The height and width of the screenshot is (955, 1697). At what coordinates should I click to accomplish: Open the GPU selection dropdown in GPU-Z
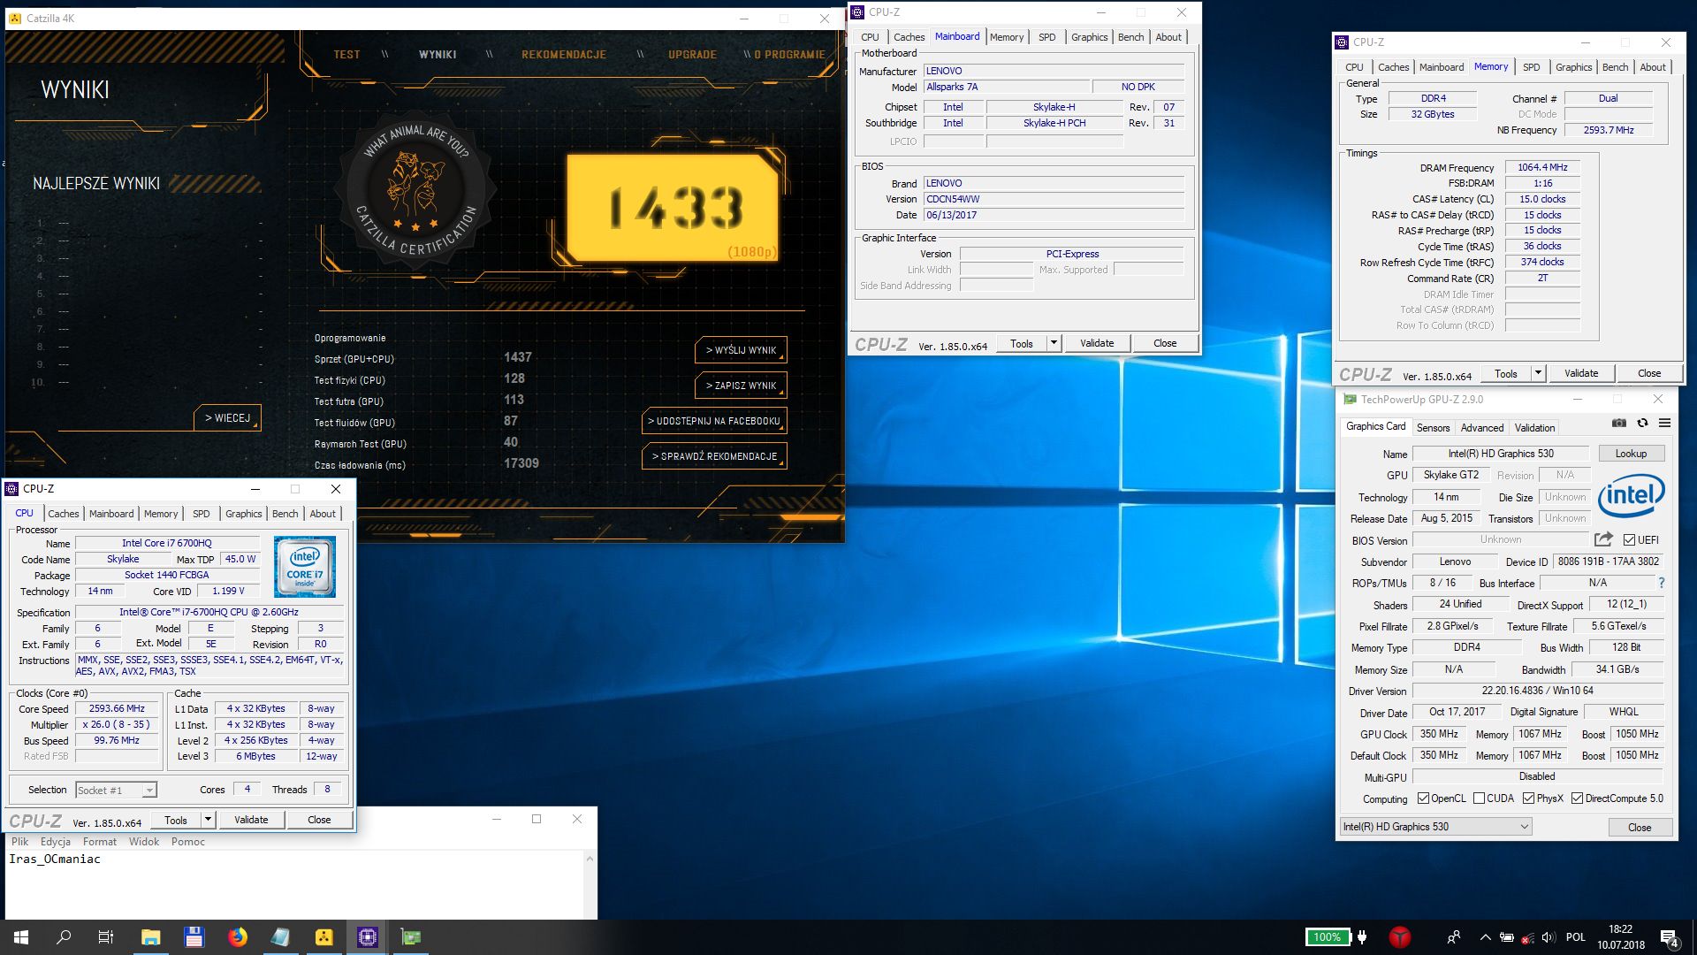tap(1435, 827)
